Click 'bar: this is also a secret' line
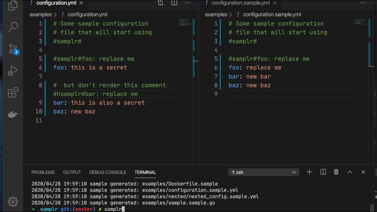 pos(99,103)
